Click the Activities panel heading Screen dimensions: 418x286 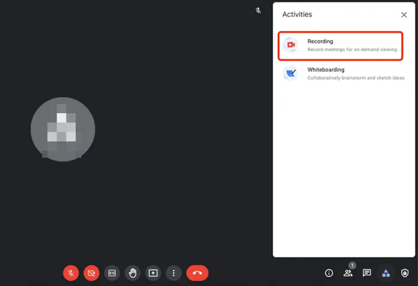click(297, 14)
